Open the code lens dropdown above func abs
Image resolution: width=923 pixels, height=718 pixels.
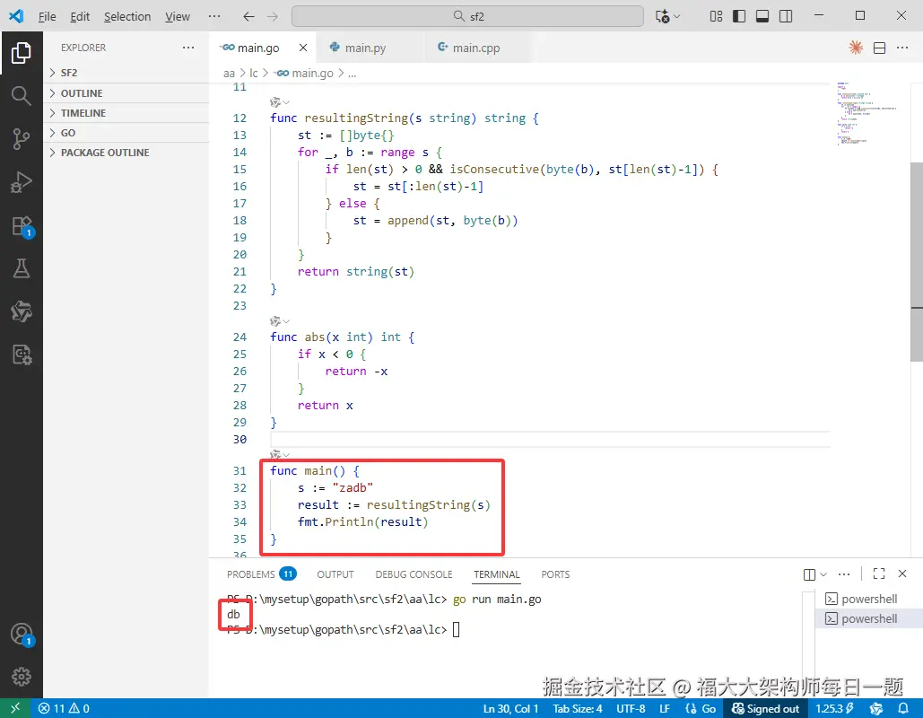[280, 321]
